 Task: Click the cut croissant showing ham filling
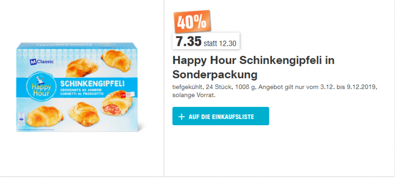pyautogui.click(x=116, y=106)
